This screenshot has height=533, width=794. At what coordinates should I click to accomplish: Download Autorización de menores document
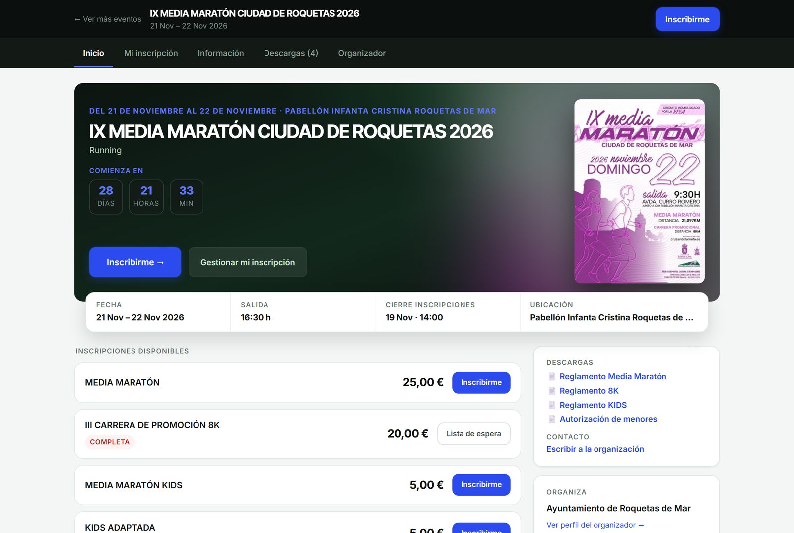coord(608,419)
